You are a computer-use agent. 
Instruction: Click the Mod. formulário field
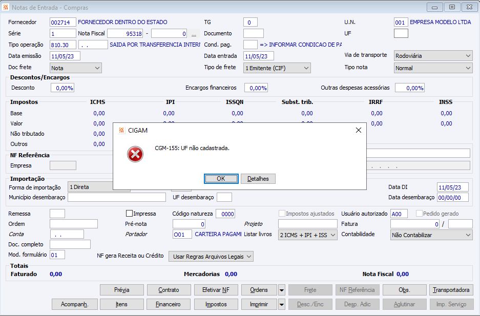tap(57, 255)
